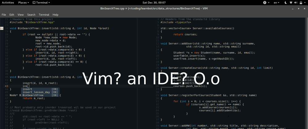Open the File menu
308x129 pixels.
4,15
